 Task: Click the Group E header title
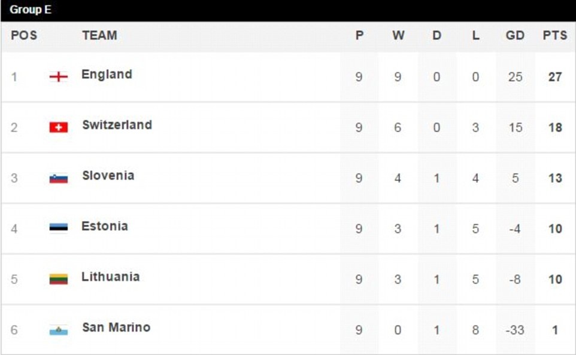pos(31,10)
